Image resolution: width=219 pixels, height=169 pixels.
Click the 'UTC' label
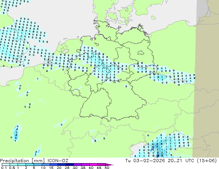point(190,161)
